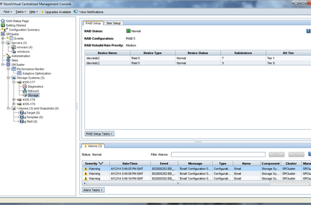Image resolution: width=311 pixels, height=205 pixels.
Task: Select the windows server icon
Action: 14,51
